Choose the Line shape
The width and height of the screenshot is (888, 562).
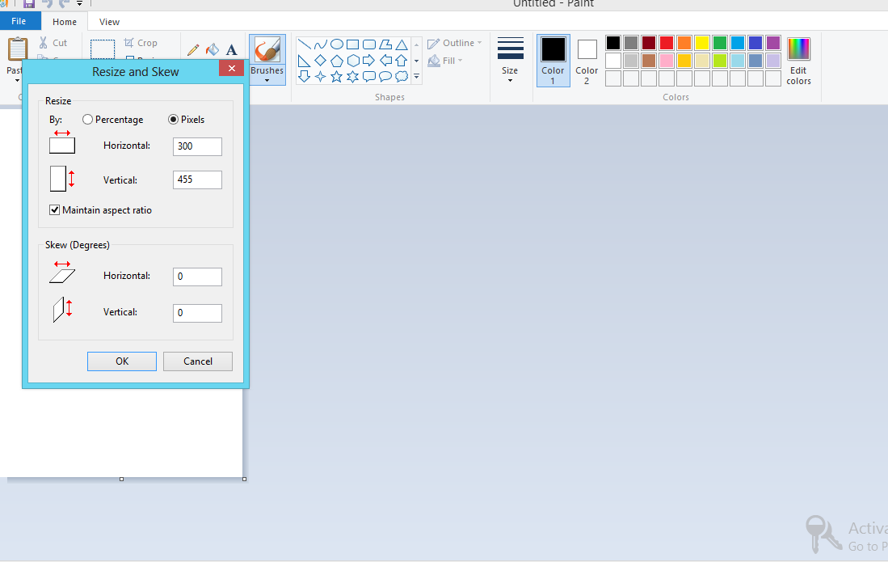pos(304,44)
